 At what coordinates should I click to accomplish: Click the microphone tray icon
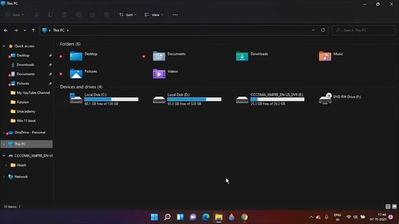click(x=327, y=217)
